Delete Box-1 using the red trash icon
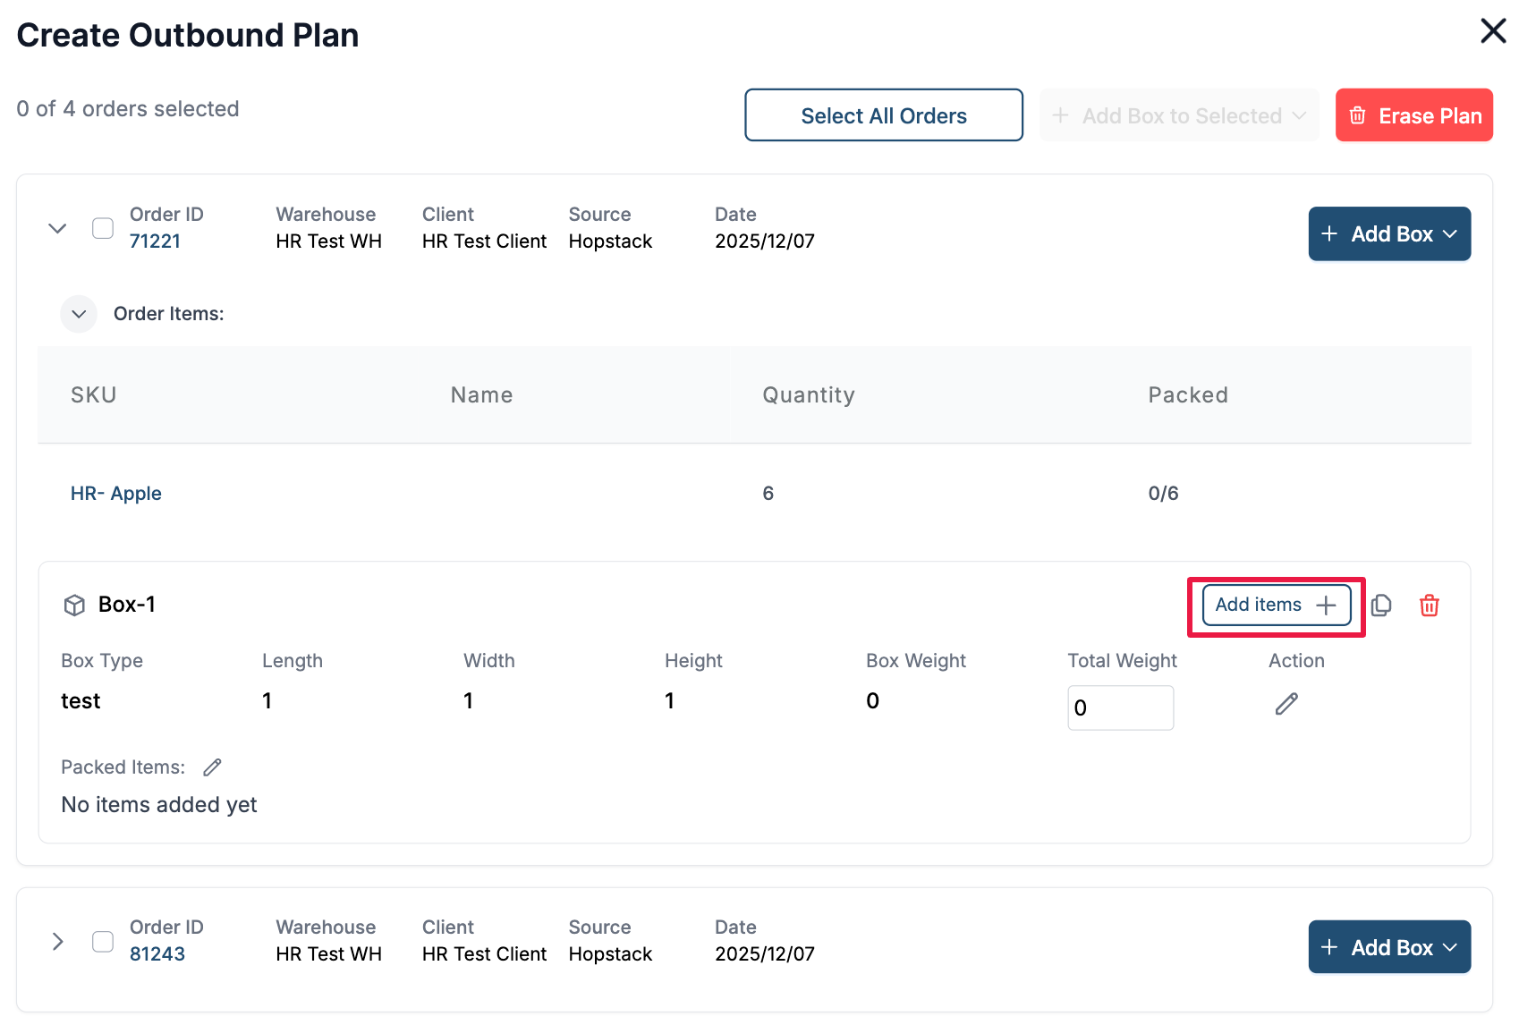The image size is (1519, 1025). click(x=1429, y=606)
